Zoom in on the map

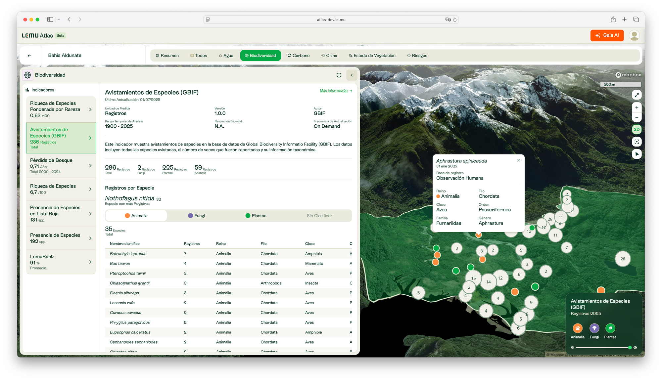tap(637, 107)
